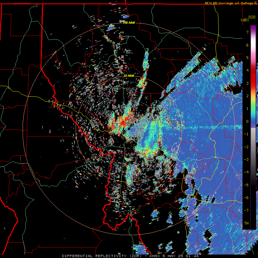Click the "7" value on the color scale
The height and width of the screenshot is (258, 258).
click(x=247, y=32)
